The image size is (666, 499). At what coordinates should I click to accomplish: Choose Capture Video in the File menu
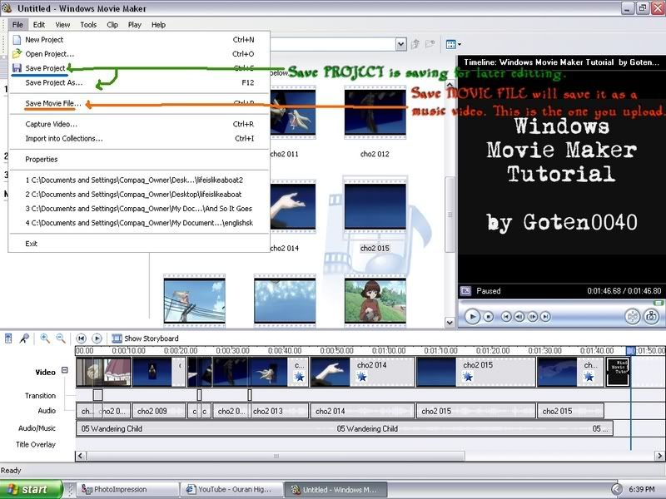coord(139,124)
